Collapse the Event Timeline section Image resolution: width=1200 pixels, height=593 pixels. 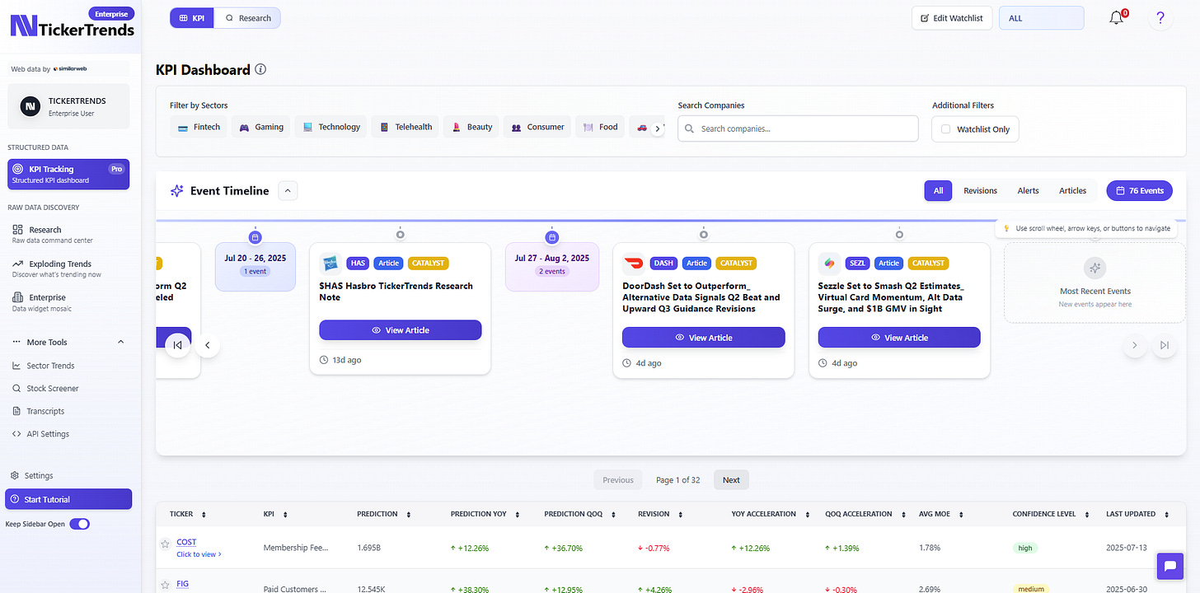[x=288, y=191]
